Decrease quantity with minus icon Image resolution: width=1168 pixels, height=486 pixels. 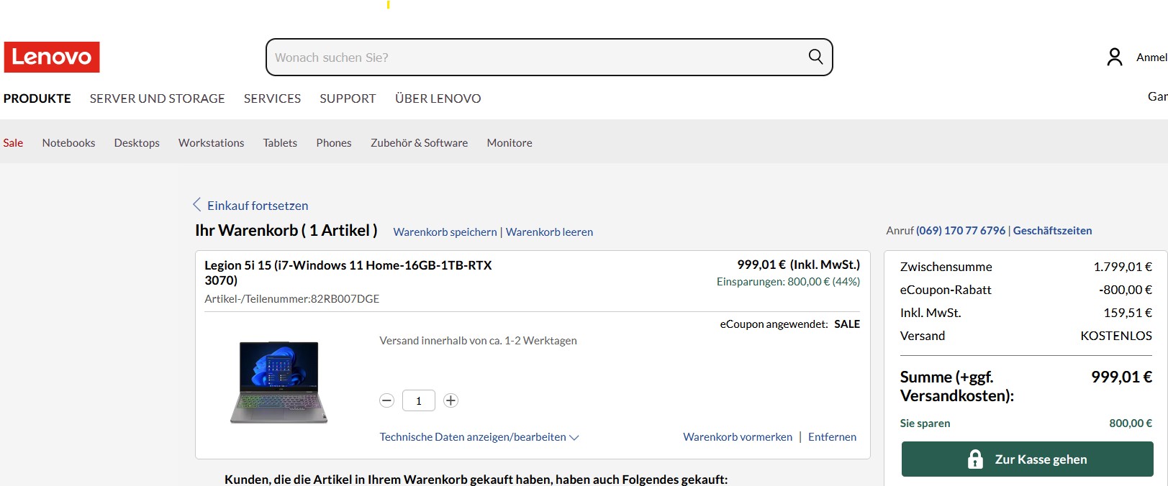coord(386,400)
